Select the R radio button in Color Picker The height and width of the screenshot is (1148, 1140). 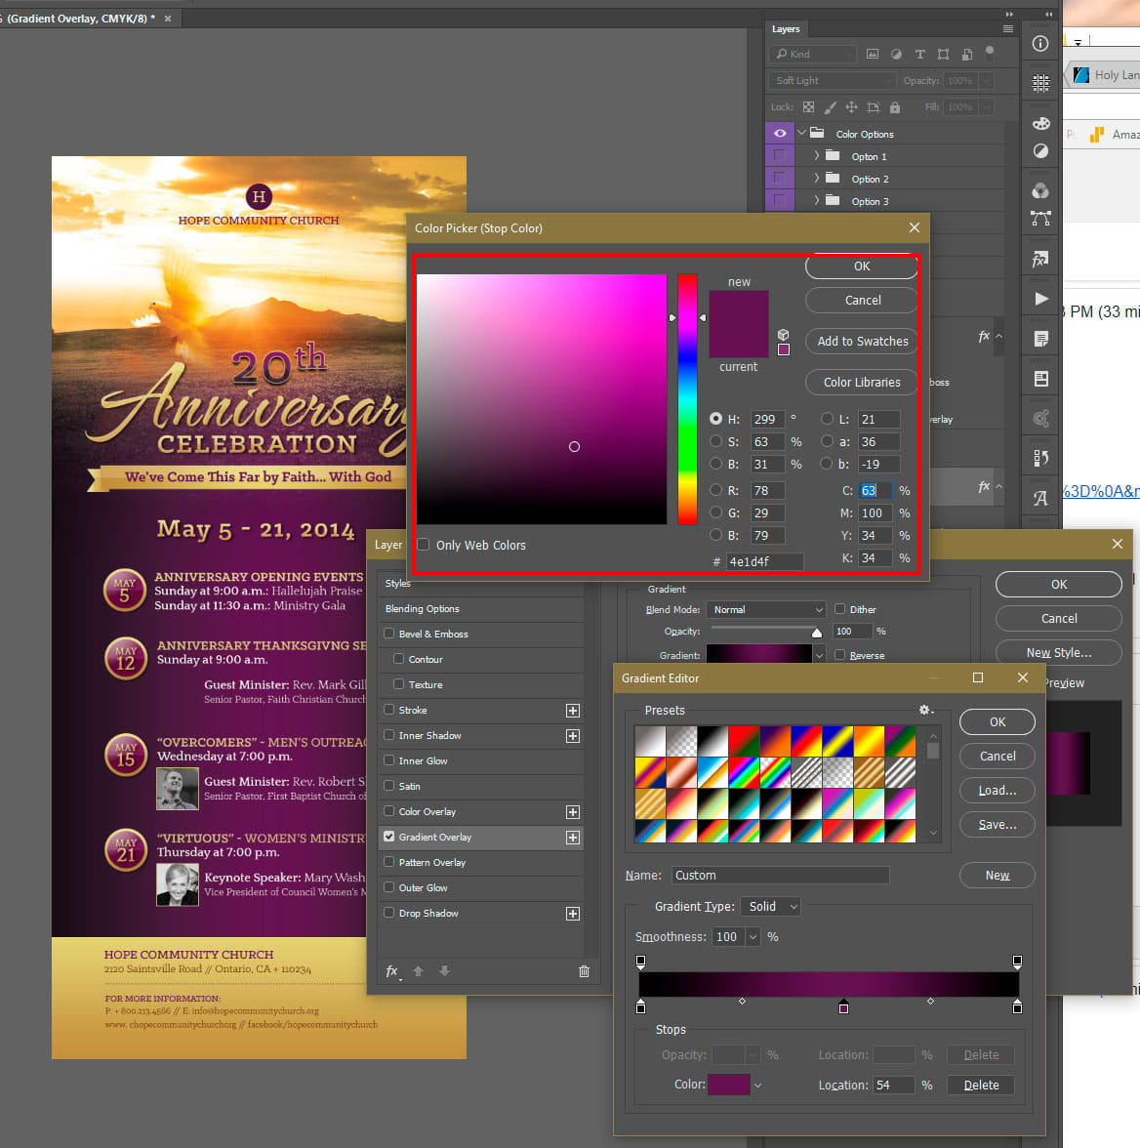(x=716, y=490)
